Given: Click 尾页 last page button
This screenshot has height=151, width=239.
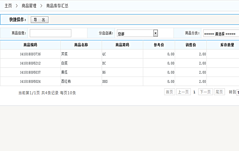Looking at the screenshot, I should click(x=219, y=92).
